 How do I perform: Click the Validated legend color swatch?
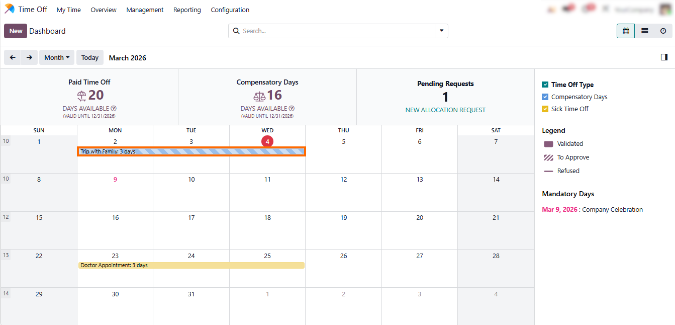coord(548,144)
